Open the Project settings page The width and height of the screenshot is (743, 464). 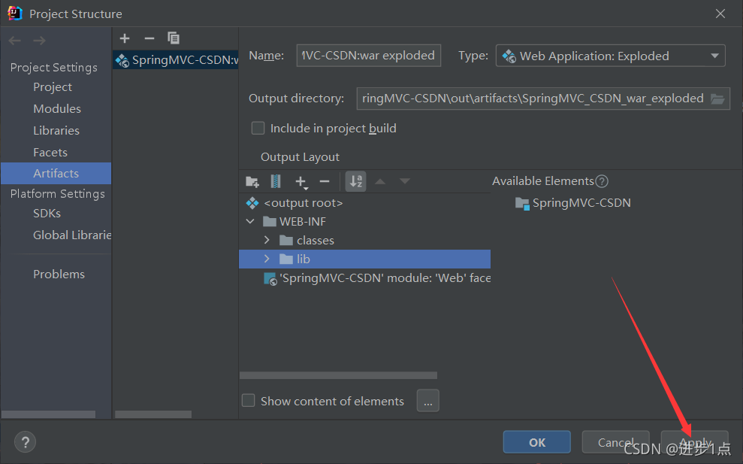(x=53, y=86)
